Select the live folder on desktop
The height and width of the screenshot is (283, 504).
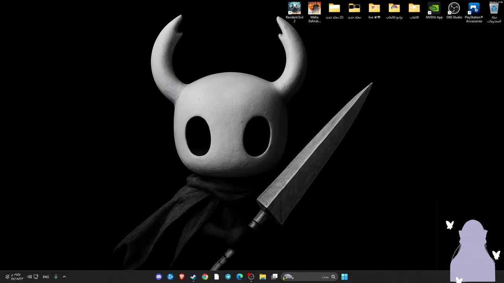(x=374, y=11)
